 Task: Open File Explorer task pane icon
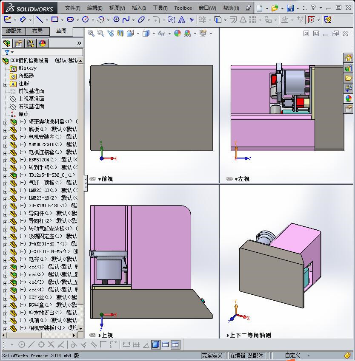tap(349, 78)
